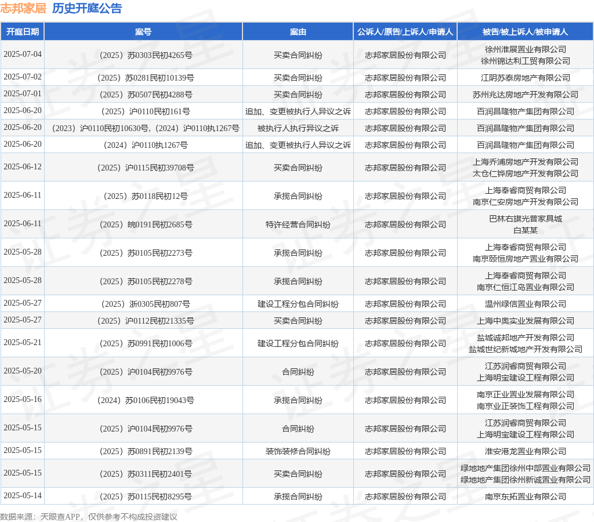The width and height of the screenshot is (594, 522).
Task: Click defendant 南京东拓置业有限公司
Action: (x=525, y=496)
